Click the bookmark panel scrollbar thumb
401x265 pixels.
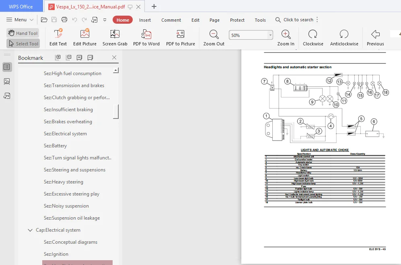116,112
